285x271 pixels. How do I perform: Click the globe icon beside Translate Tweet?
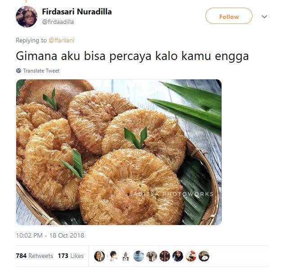coord(18,71)
